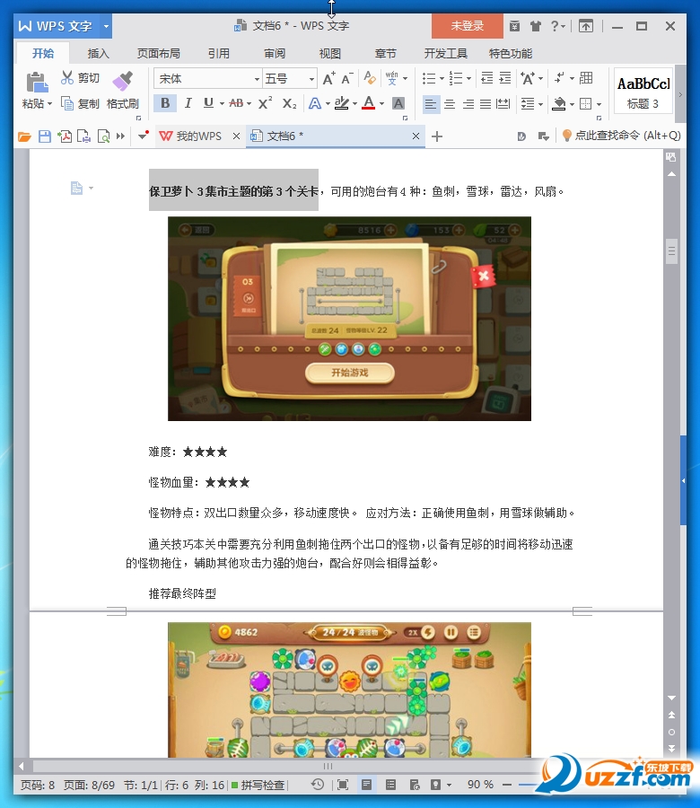Click the Cut scissors icon
This screenshot has height=808, width=700.
click(67, 78)
